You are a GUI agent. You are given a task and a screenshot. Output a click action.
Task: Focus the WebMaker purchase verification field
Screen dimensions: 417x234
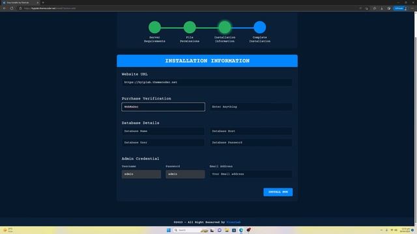[x=164, y=107]
